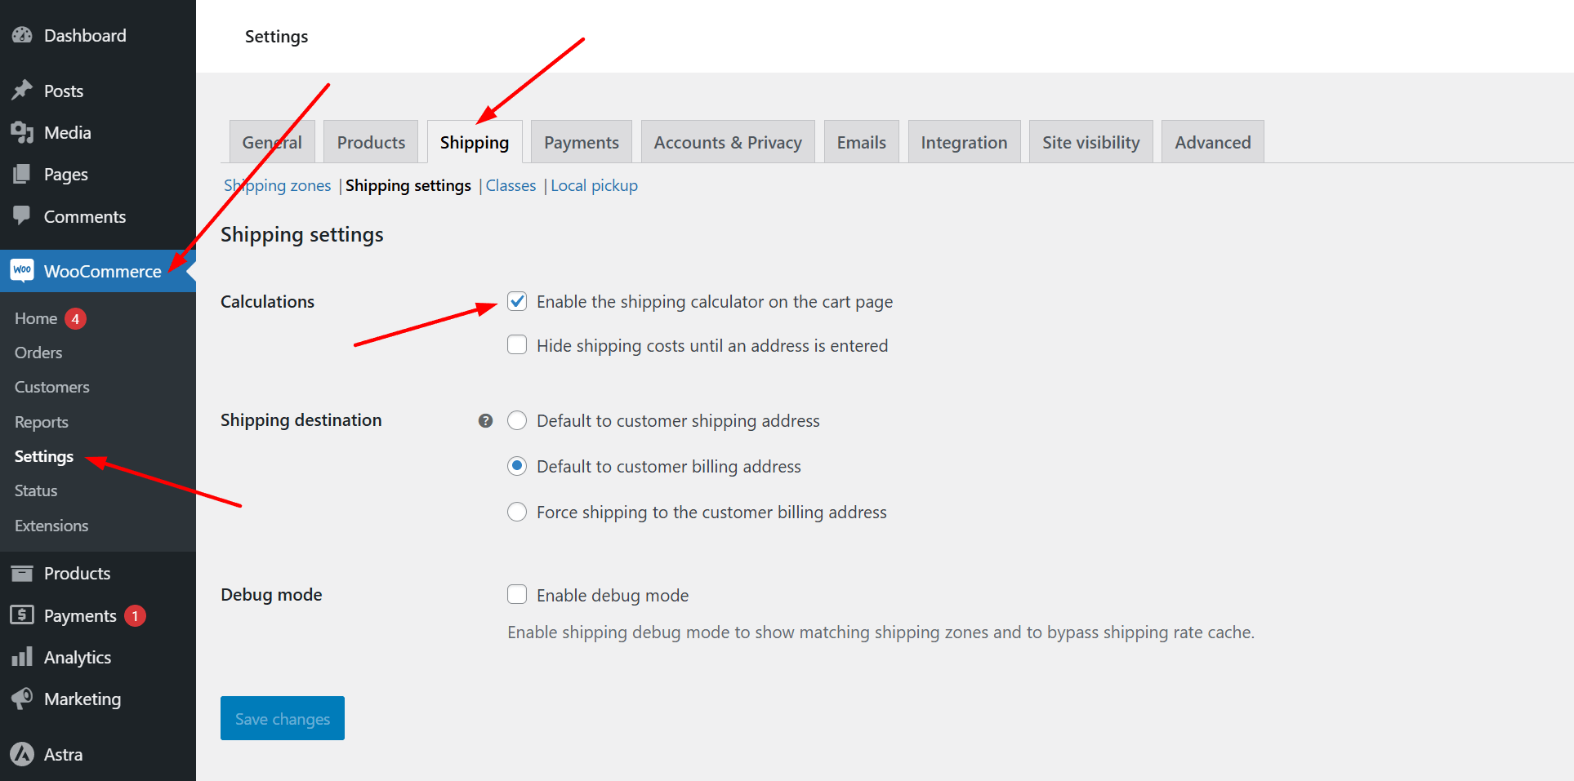Switch to the Payments settings tab
Viewport: 1574px width, 781px height.
click(x=581, y=143)
